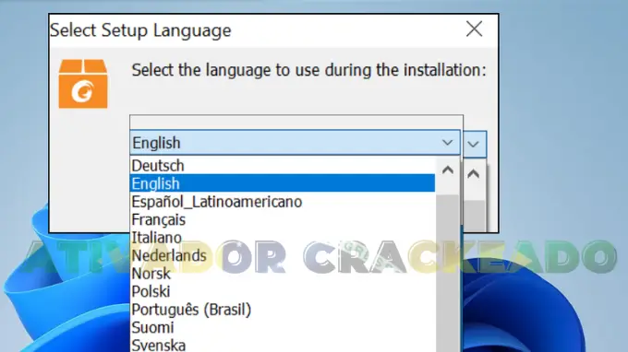Pick Norsk language entry

click(283, 274)
